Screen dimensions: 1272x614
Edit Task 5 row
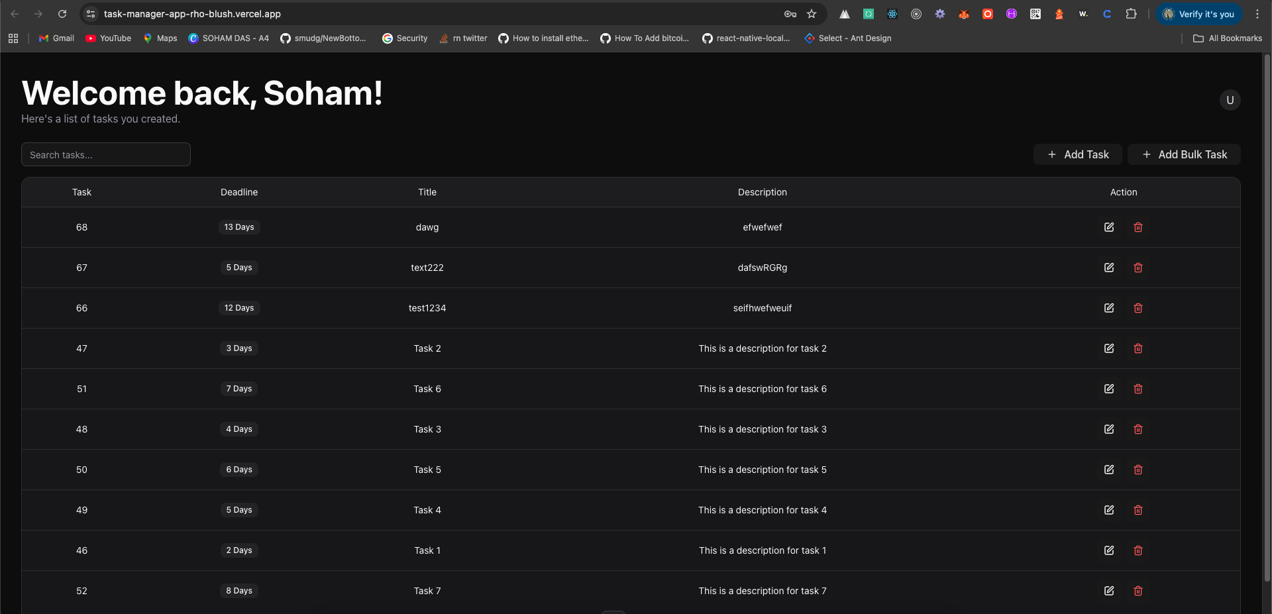pyautogui.click(x=1109, y=470)
